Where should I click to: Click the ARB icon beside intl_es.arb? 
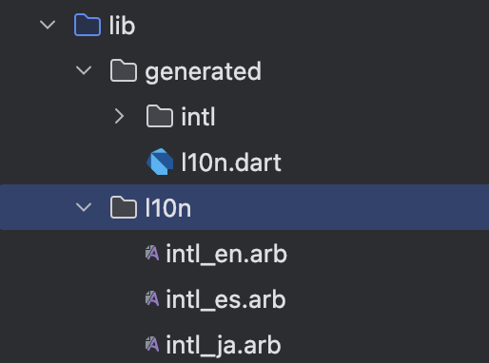click(x=152, y=298)
